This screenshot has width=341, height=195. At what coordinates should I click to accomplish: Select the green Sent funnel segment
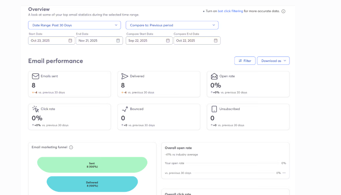pyautogui.click(x=92, y=165)
